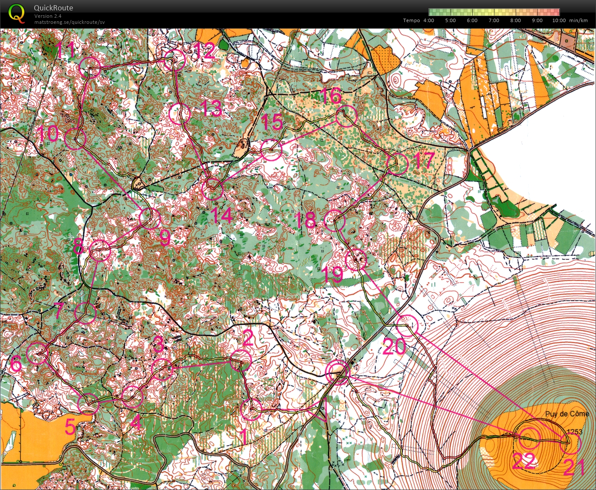Click the Tempo legend label
The height and width of the screenshot is (490, 596).
pos(412,20)
